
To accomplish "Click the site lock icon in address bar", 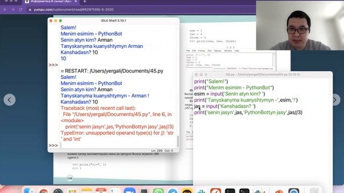I will click(30, 10).
